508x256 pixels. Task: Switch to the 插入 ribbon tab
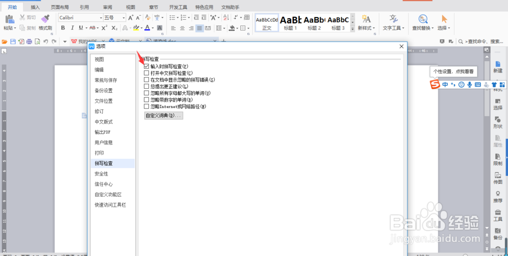click(x=35, y=7)
